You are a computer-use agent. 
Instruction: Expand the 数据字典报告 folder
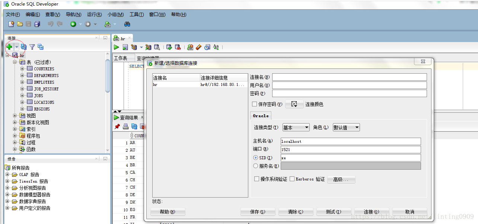point(7,201)
